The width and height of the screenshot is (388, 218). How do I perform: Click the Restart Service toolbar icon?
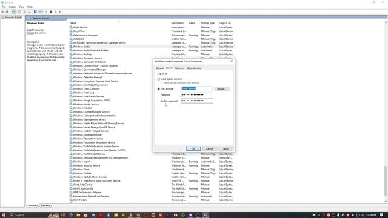(60, 12)
